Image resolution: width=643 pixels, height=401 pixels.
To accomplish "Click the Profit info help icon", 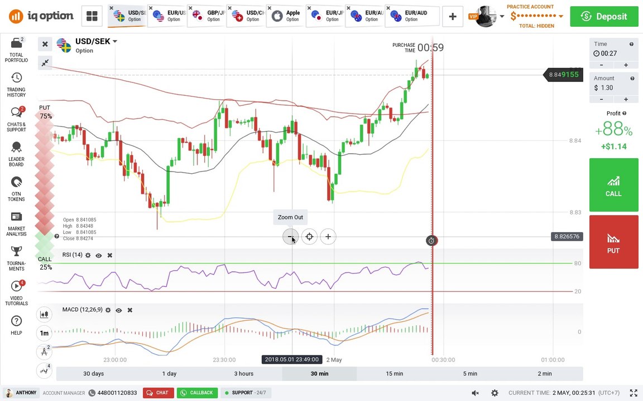I will pos(625,114).
